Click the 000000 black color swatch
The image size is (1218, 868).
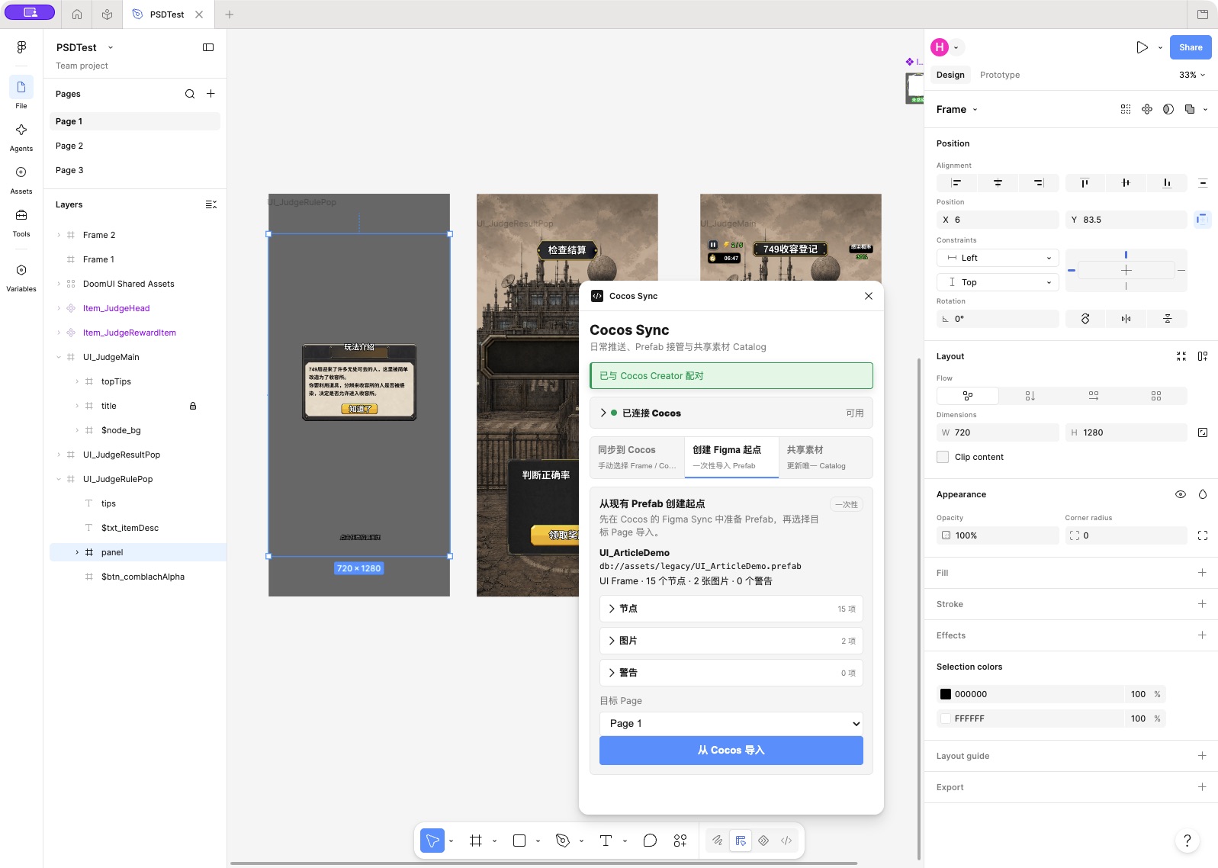pos(946,694)
